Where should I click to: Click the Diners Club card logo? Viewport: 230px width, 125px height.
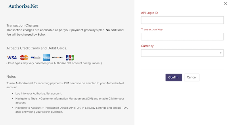(x=36, y=57)
